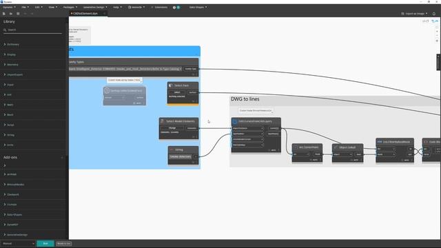Click the Undo toolbar arrow

(x=25, y=14)
